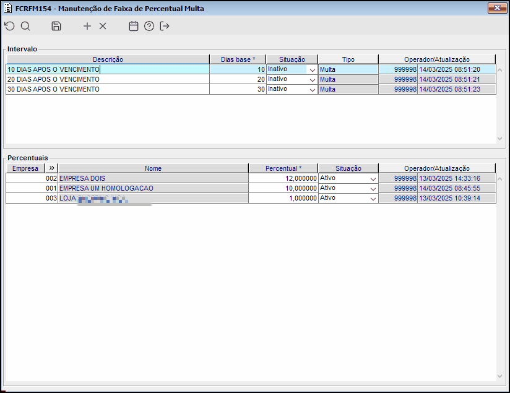Click description field 10 DIAS APOS O VENCIMENTO
The height and width of the screenshot is (393, 510).
108,69
